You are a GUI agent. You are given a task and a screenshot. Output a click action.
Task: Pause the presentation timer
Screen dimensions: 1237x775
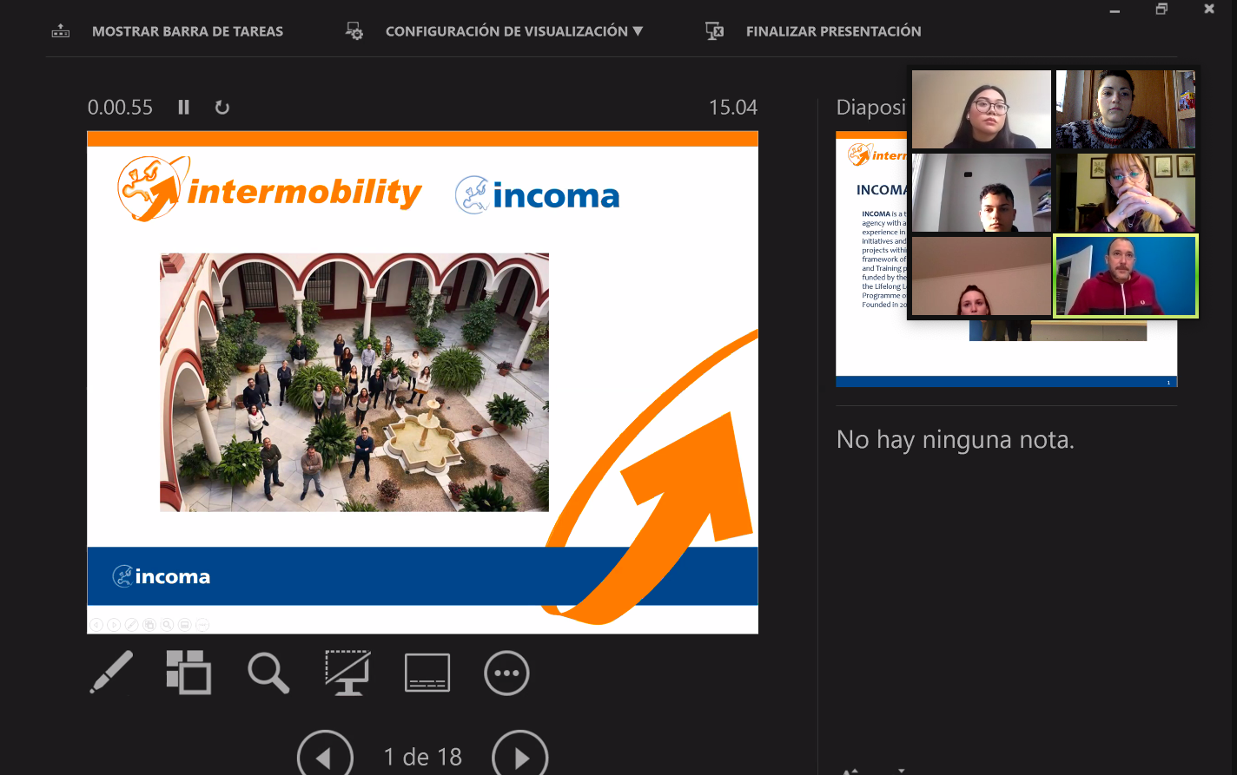183,108
